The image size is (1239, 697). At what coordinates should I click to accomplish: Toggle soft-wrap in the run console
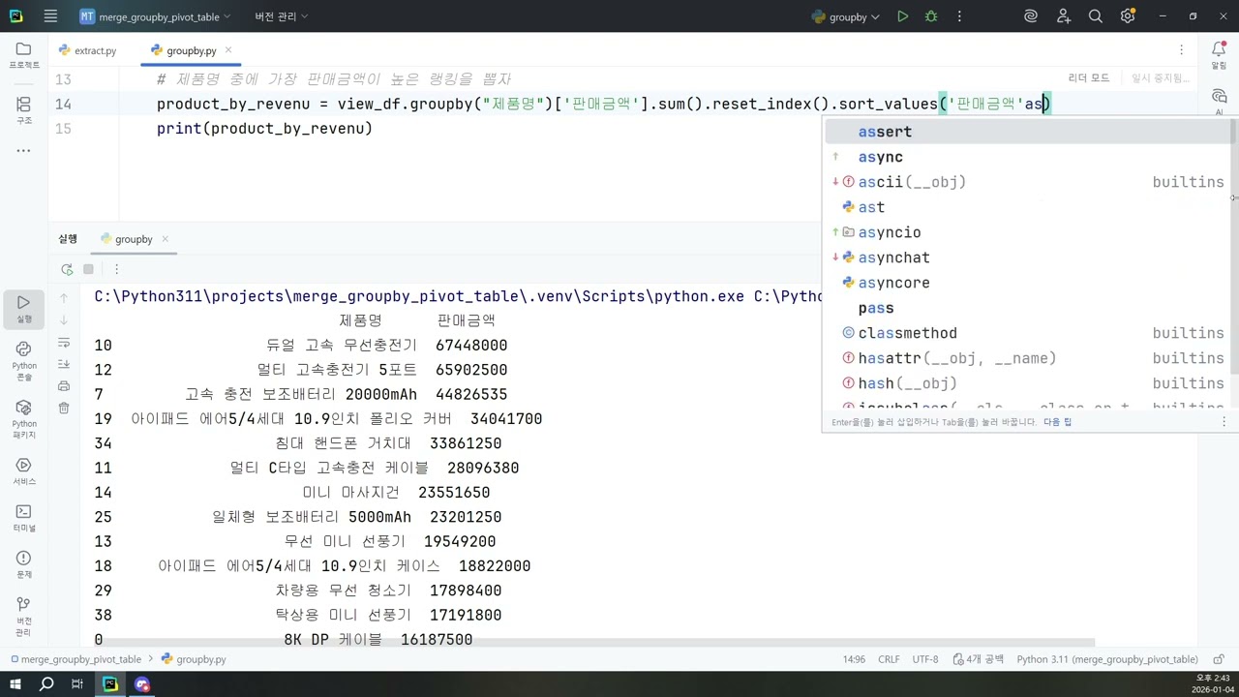[x=64, y=342]
